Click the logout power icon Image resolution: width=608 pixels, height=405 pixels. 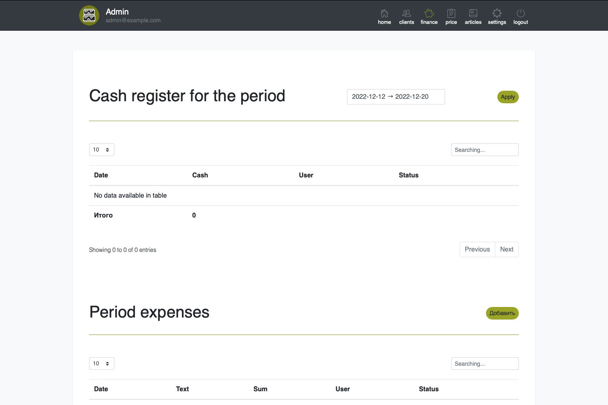(520, 13)
